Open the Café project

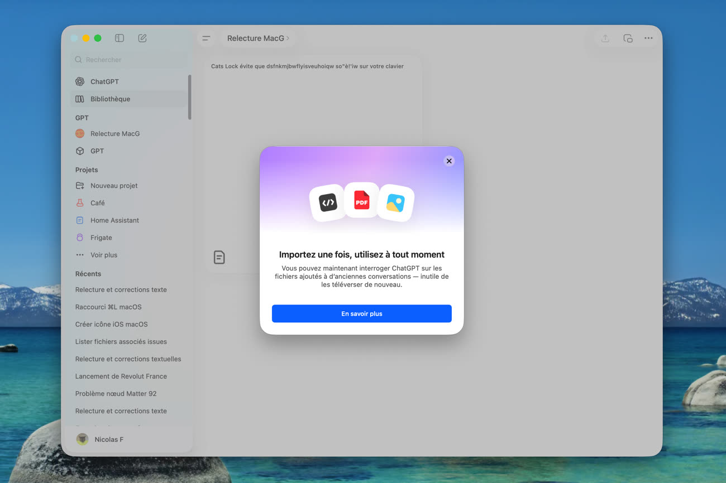click(129, 203)
